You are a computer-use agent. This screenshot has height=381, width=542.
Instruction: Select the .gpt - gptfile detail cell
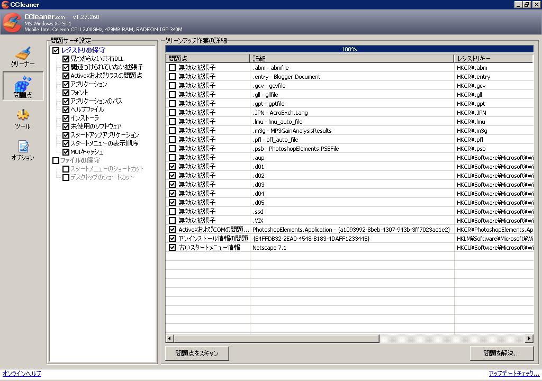[x=352, y=104]
